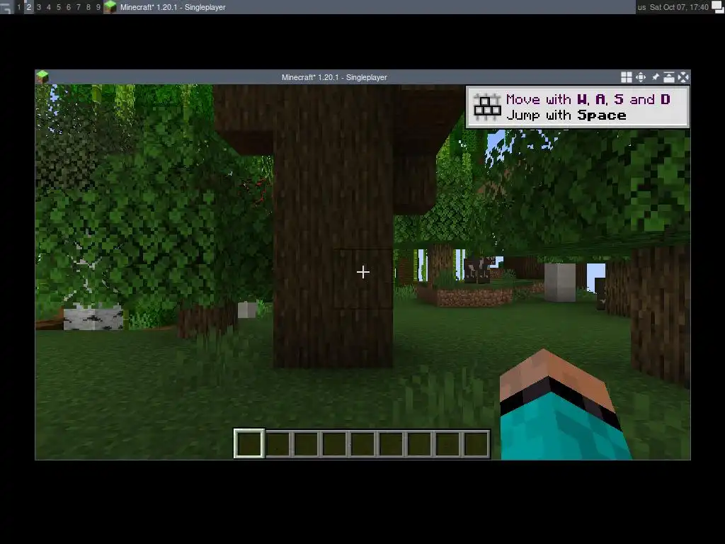Screen dimensions: 725x544
Task: Select the eighth hotbar slot
Action: (x=447, y=443)
